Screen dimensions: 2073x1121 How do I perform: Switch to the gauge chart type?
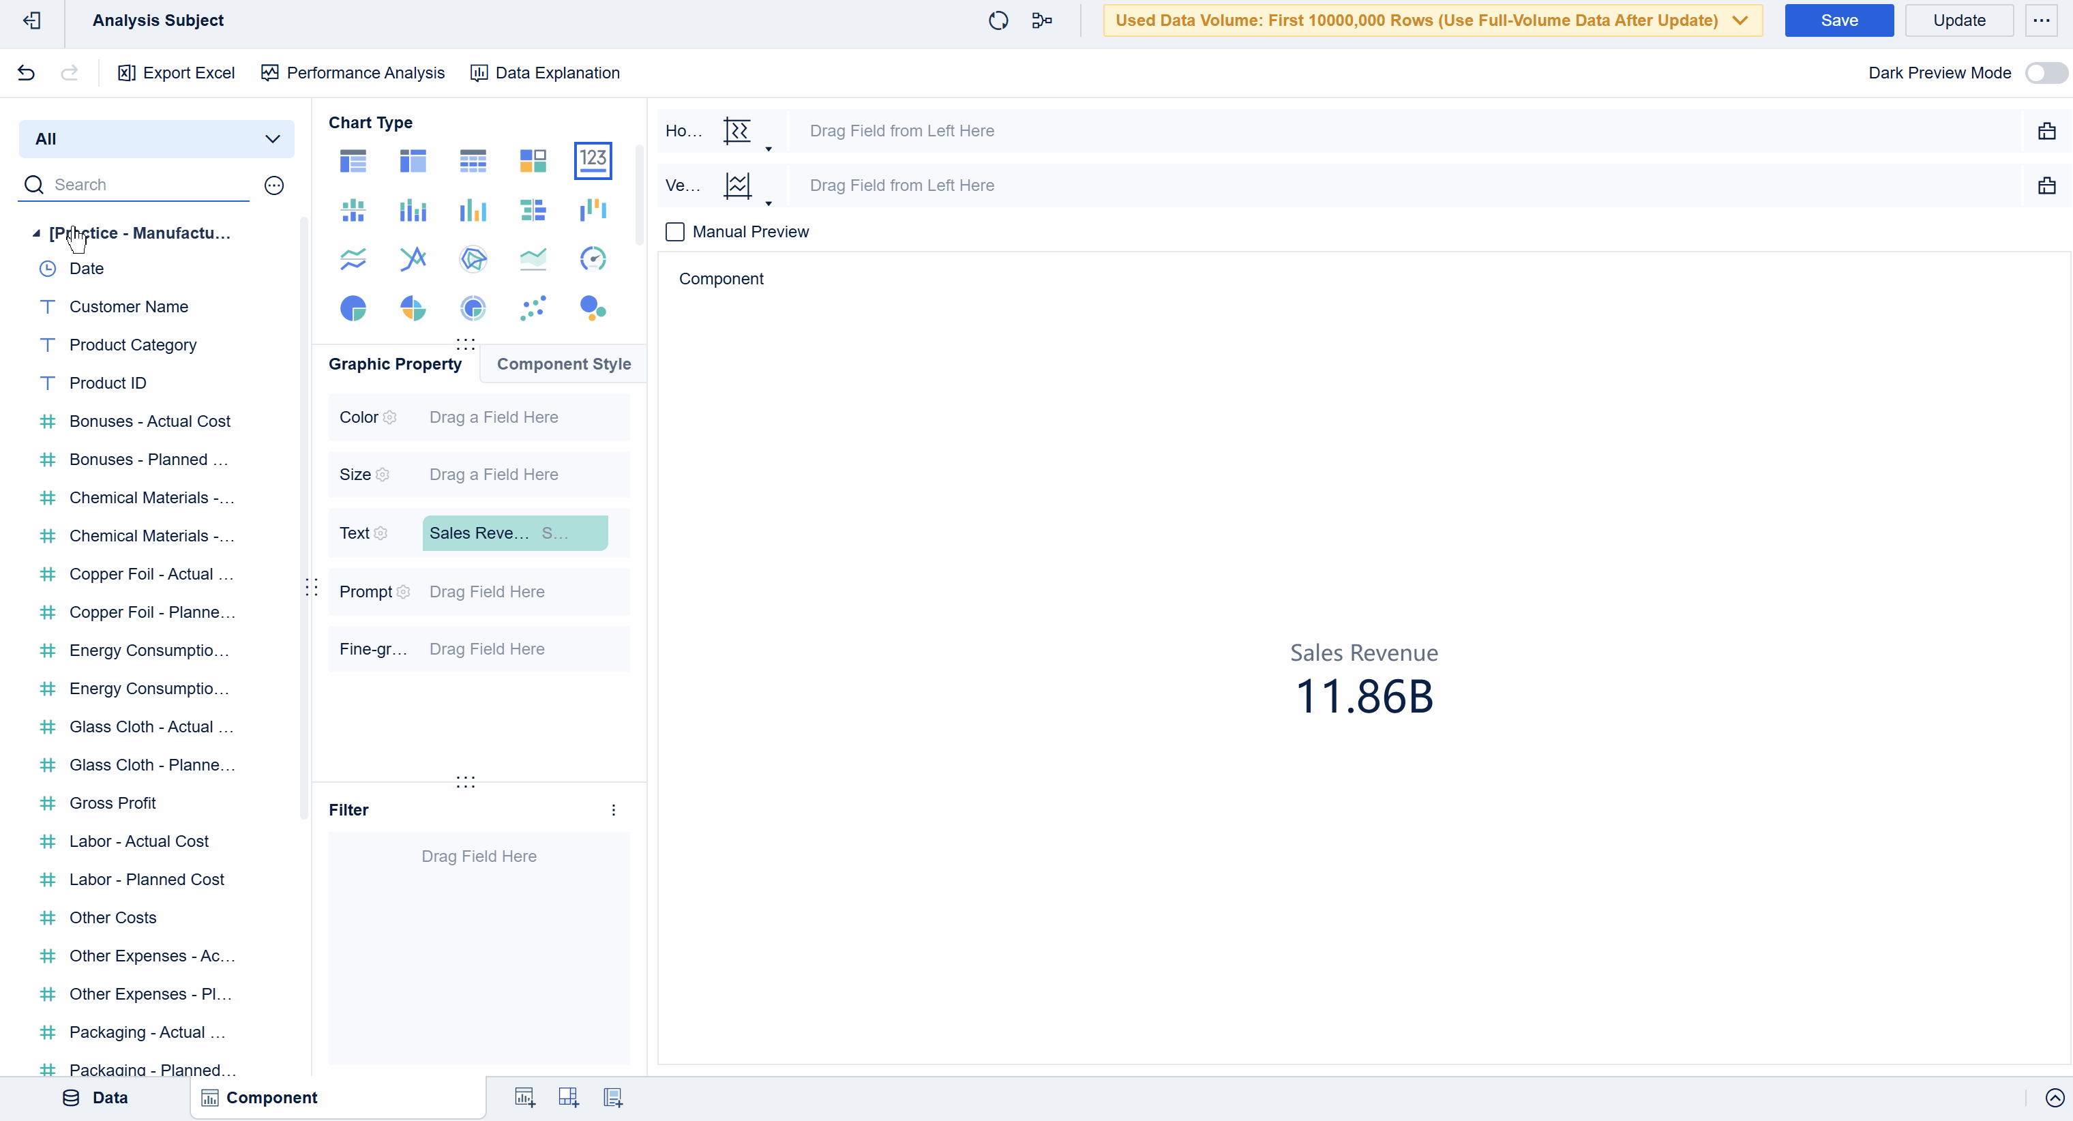tap(593, 258)
